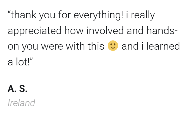Image resolution: width=187 pixels, height=115 pixels.
Task: Click the word "with" on the third line
Action: click(75, 46)
